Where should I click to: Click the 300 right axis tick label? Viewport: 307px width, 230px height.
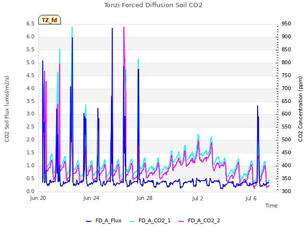coord(286,191)
